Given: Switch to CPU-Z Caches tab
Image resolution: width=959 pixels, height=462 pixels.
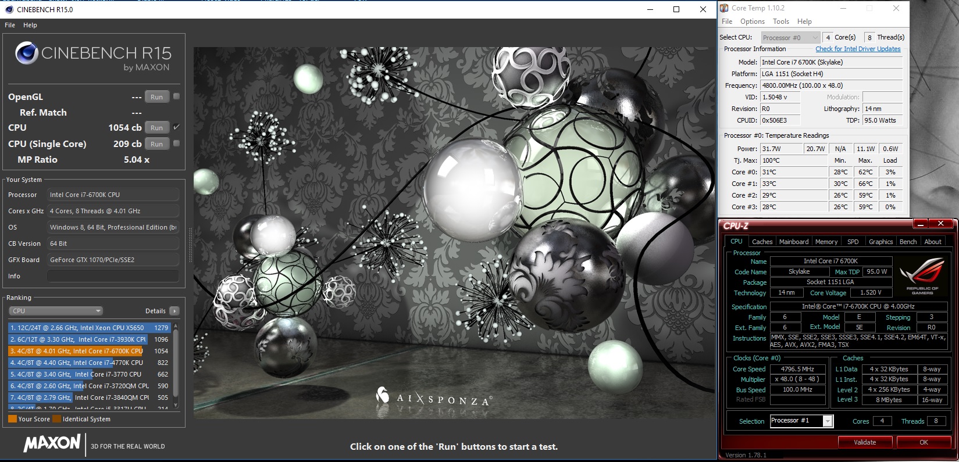Looking at the screenshot, I should tap(762, 242).
